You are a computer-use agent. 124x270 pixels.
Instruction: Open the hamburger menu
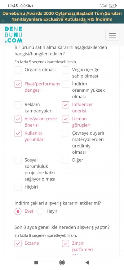tap(112, 35)
